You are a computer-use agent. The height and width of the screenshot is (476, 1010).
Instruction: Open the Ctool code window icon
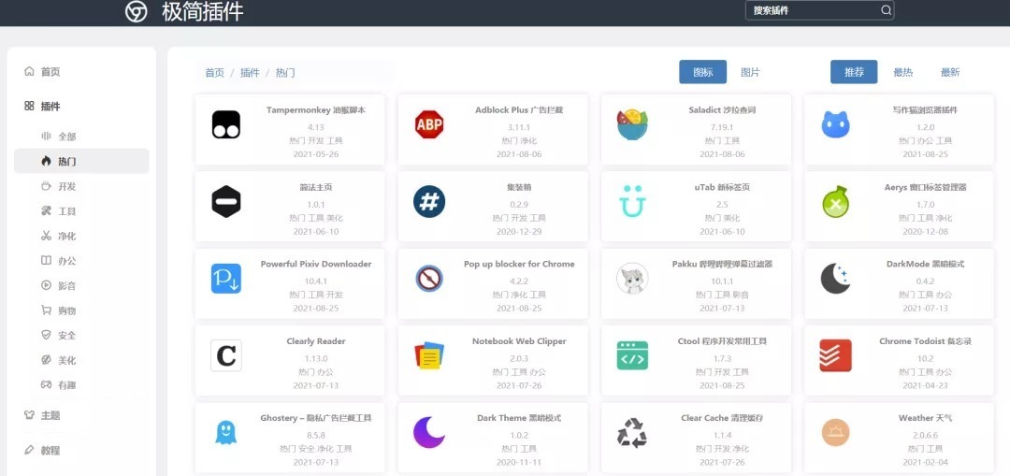click(x=632, y=355)
